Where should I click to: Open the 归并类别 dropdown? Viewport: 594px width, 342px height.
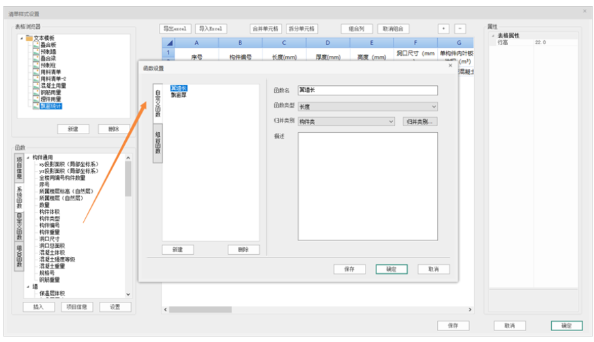click(391, 121)
